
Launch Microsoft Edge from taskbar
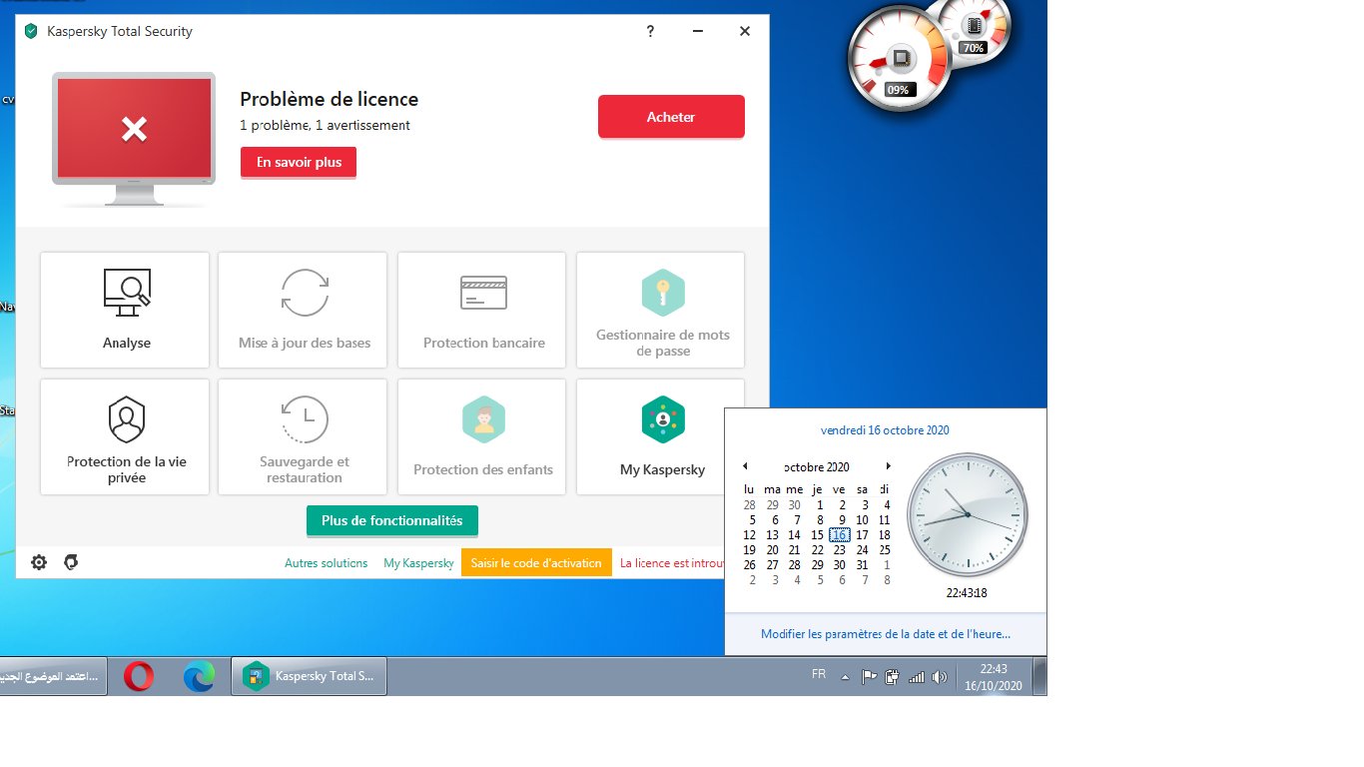tap(199, 677)
